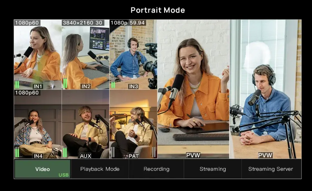312x191 pixels.
Task: Switch to the Playback Mode tab
Action: [x=100, y=169]
